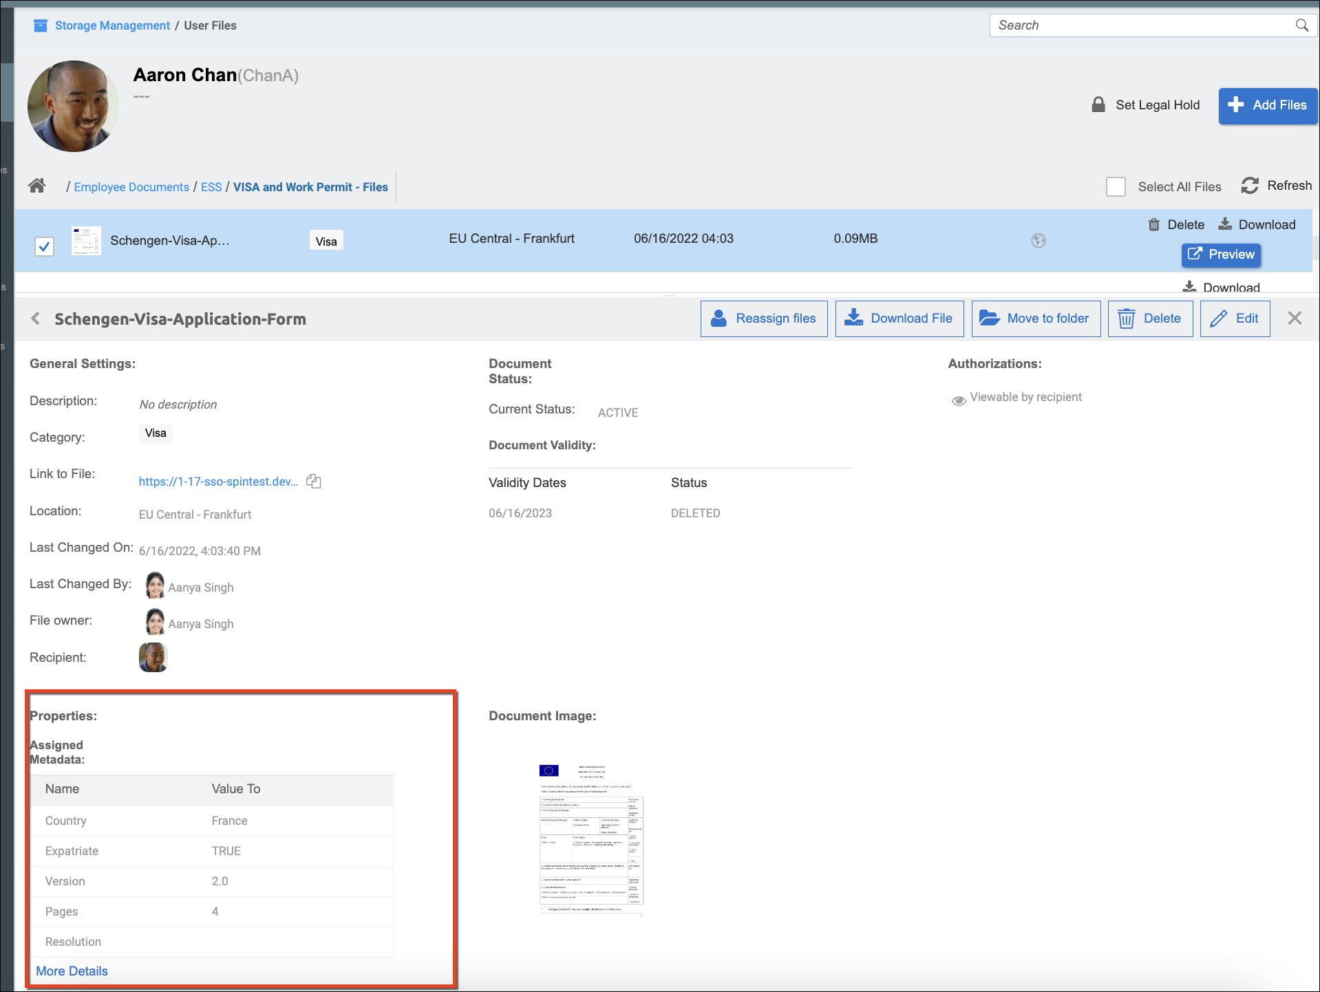Image resolution: width=1320 pixels, height=992 pixels.
Task: Click the search magnifier icon
Action: point(1301,25)
